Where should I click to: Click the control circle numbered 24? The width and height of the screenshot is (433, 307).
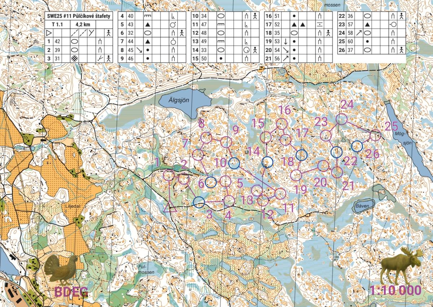(341, 119)
